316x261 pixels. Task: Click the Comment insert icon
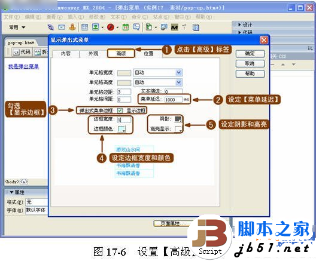pyautogui.click(x=136, y=27)
